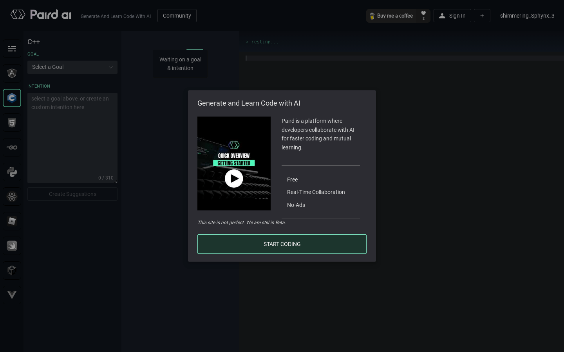Open the language list icon at sidebar top
Image resolution: width=564 pixels, height=352 pixels.
coord(12,48)
